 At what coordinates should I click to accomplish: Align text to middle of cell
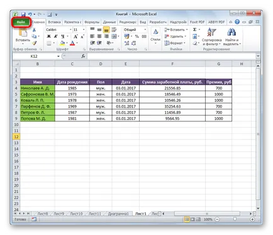[99, 30]
